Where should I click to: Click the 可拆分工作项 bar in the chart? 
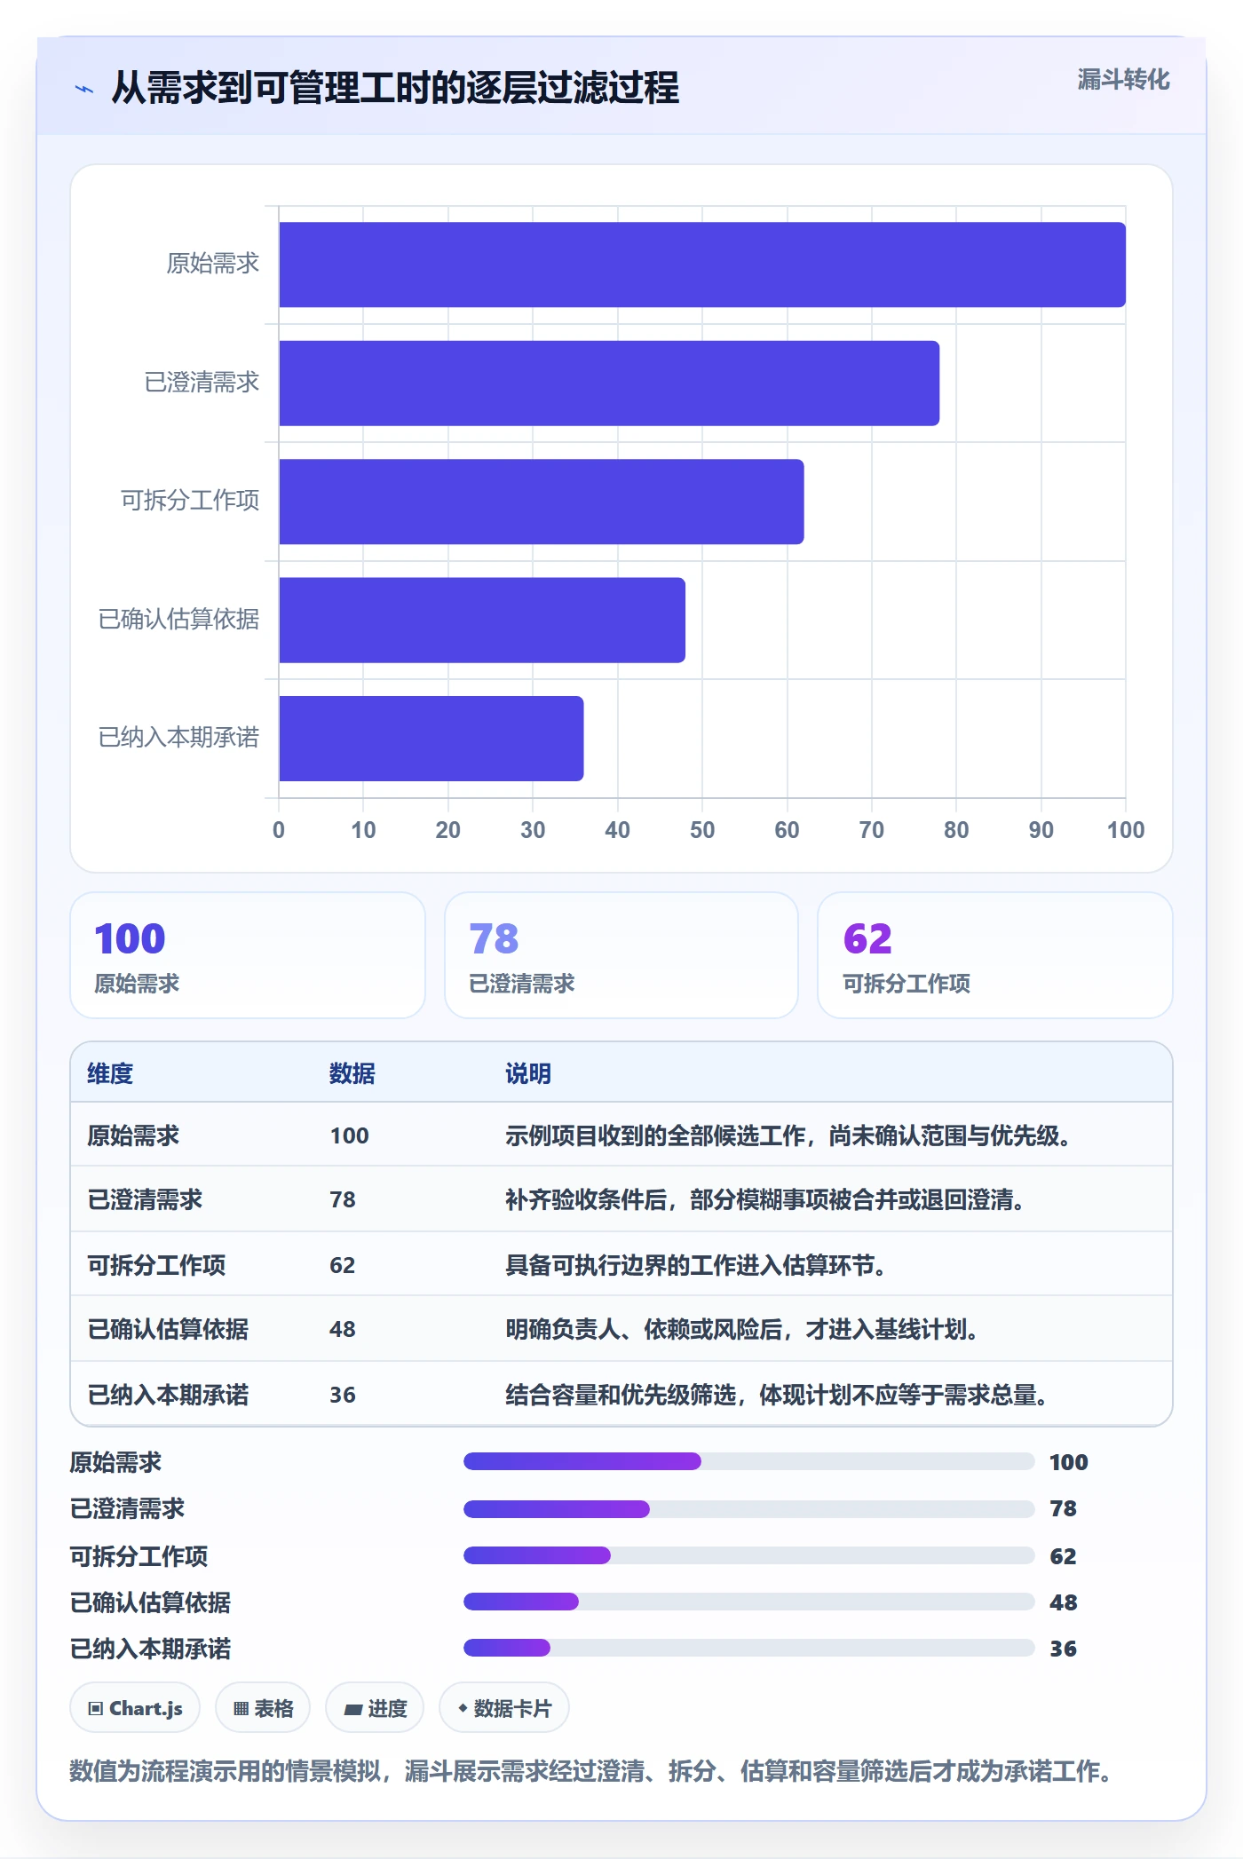(542, 502)
